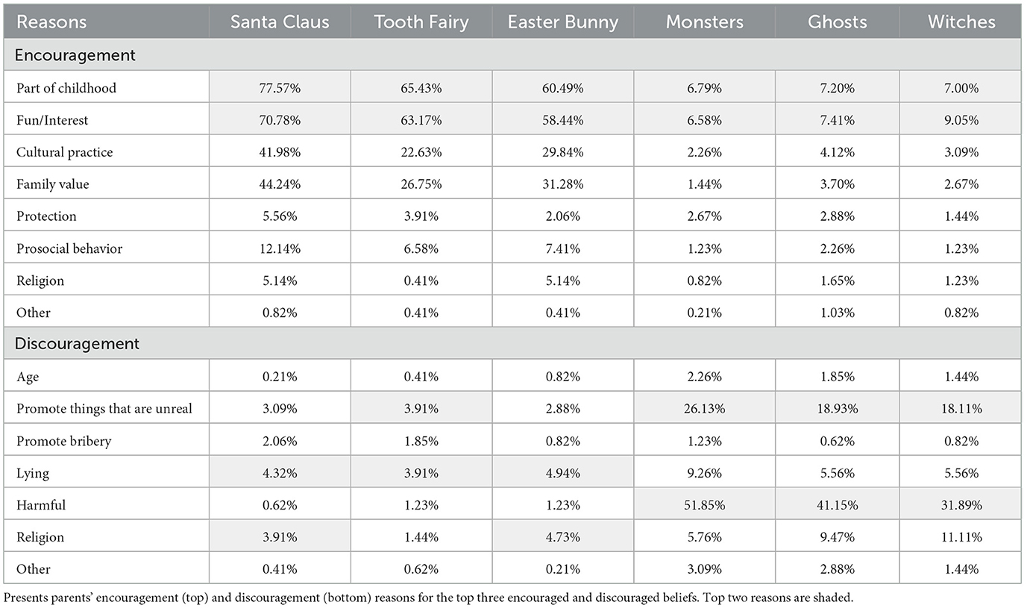
Task: Click the Cultural practice row label
Action: coord(65,152)
